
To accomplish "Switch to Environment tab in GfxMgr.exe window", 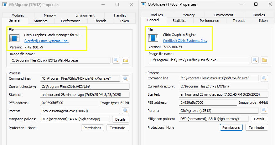I will tap(85, 15).
